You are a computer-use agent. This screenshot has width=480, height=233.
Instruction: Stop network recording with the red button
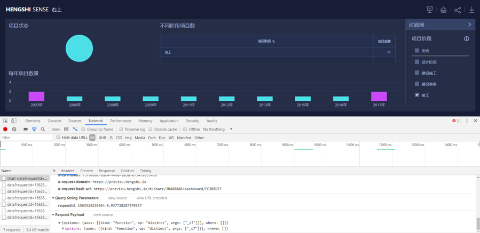[x=5, y=130]
